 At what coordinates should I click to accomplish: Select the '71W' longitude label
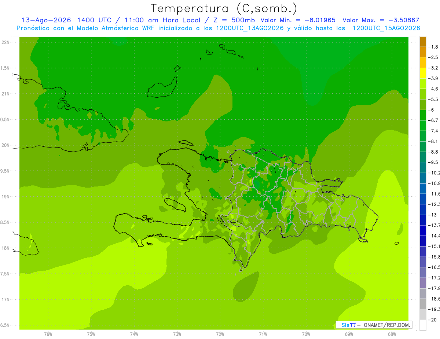click(263, 334)
